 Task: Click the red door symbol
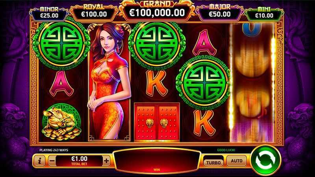tap(157, 122)
